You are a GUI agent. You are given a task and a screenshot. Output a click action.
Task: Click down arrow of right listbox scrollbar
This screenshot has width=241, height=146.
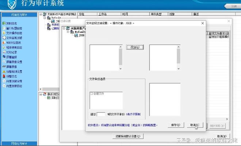pyautogui.click(x=179, y=69)
